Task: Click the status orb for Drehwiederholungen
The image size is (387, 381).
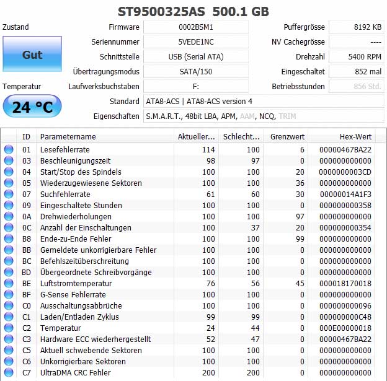Action: [9, 216]
